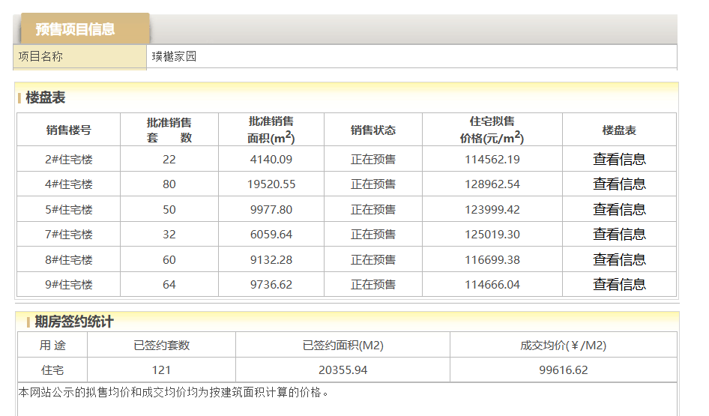Screen dimensions: 709x416
Task: Open 8#住宅楼 查看信息 link
Action: click(x=619, y=259)
